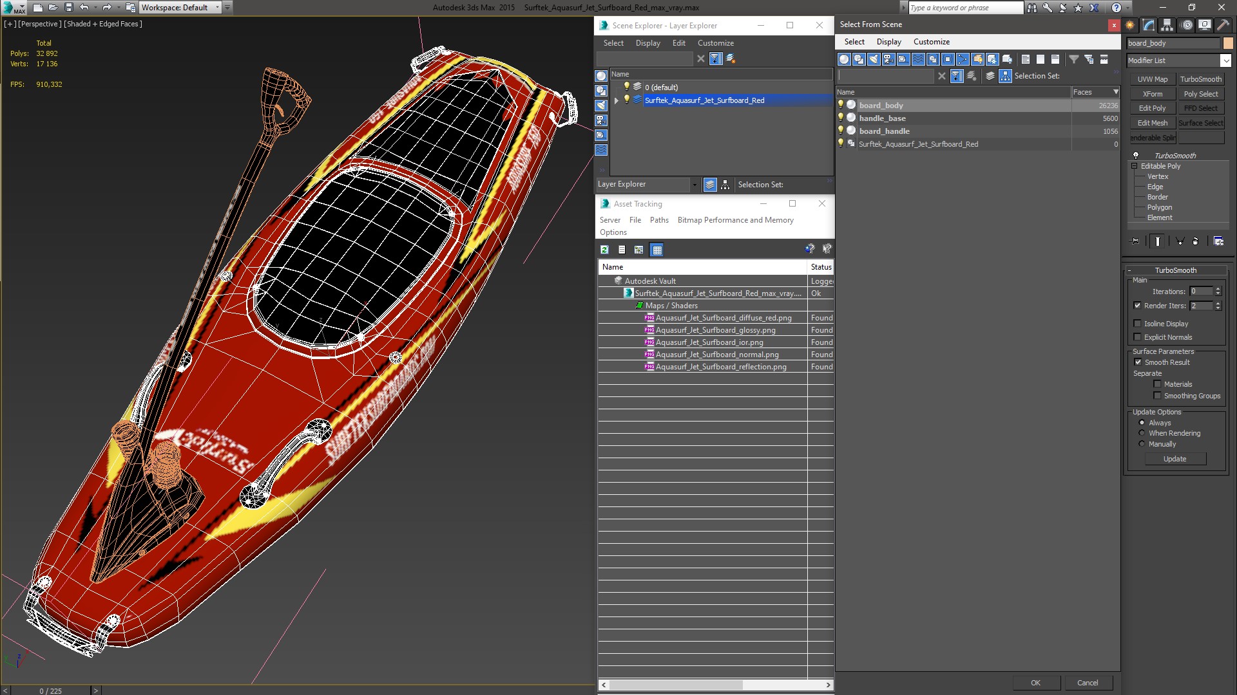
Task: Open the Modifier List dropdown
Action: tap(1225, 60)
